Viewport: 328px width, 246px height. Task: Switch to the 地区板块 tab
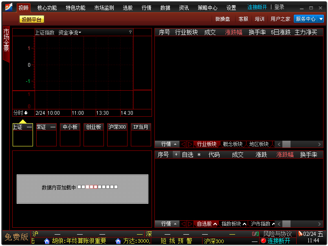[x=259, y=144]
